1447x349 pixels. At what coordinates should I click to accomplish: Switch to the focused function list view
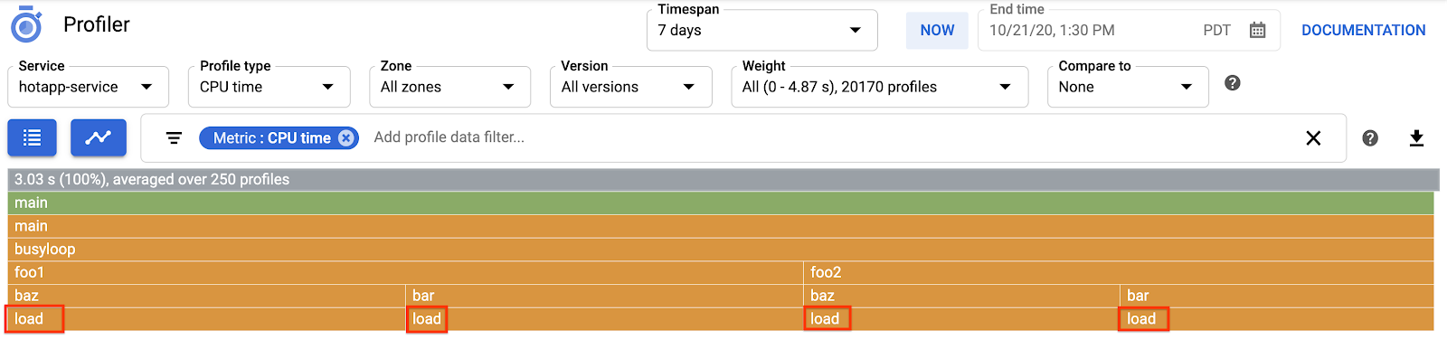coord(32,137)
